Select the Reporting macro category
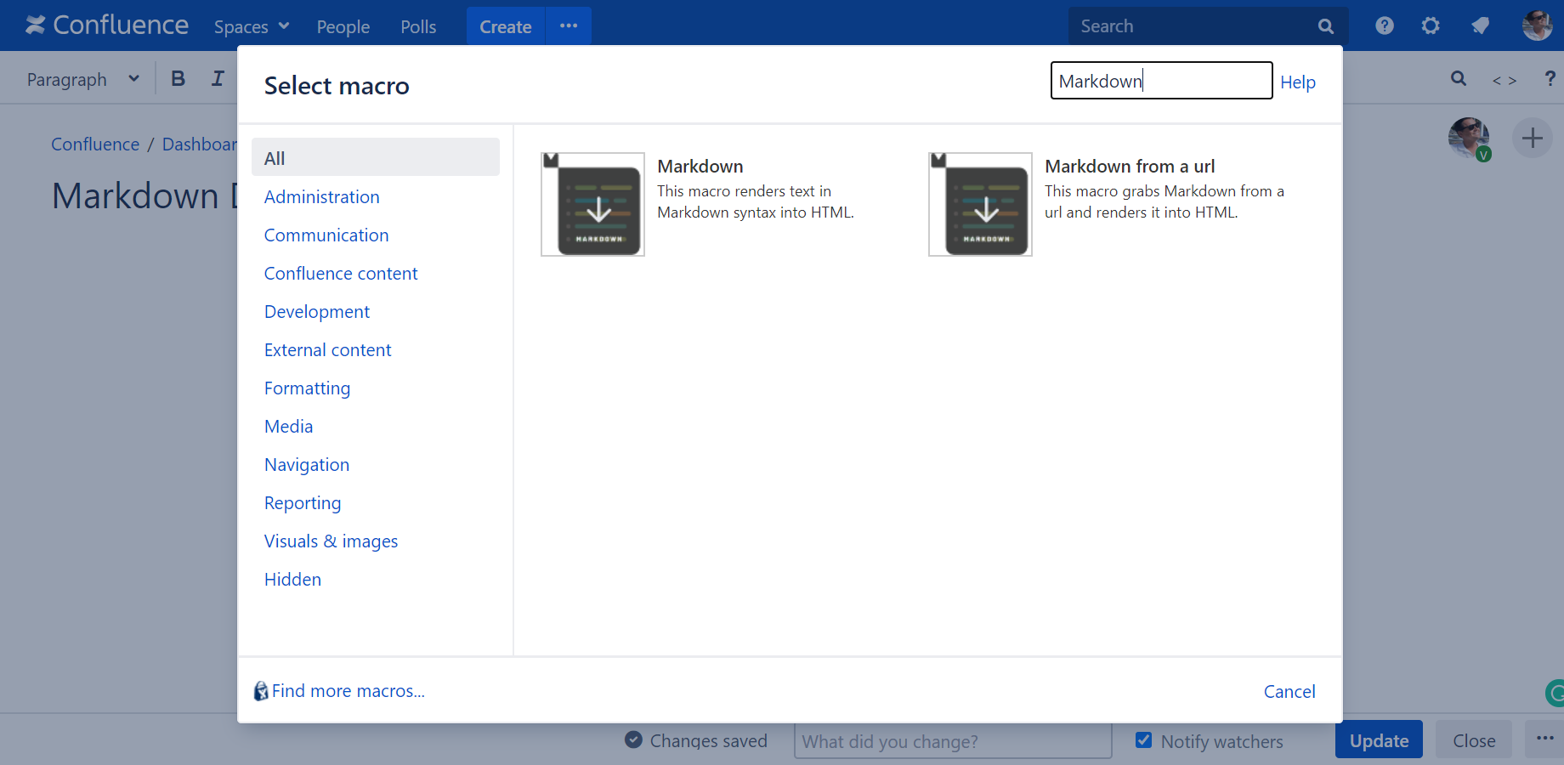This screenshot has height=765, width=1564. pyautogui.click(x=303, y=503)
